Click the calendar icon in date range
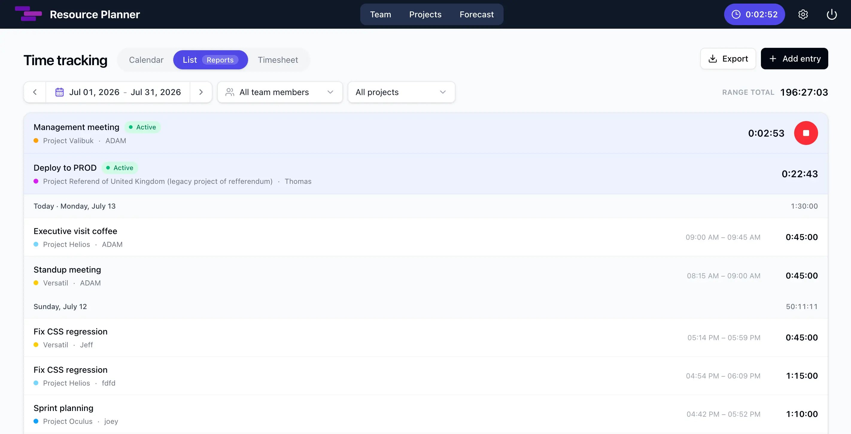 tap(60, 92)
